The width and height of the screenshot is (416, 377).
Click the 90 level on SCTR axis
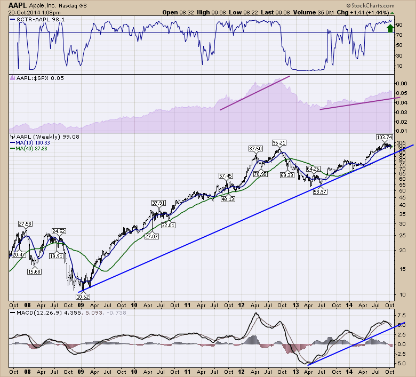(x=399, y=25)
